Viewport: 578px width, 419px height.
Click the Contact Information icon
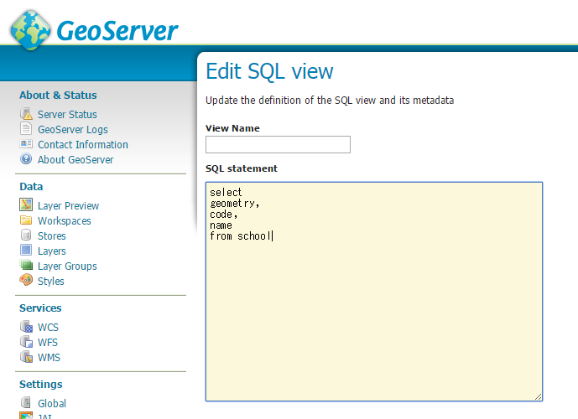(x=26, y=145)
